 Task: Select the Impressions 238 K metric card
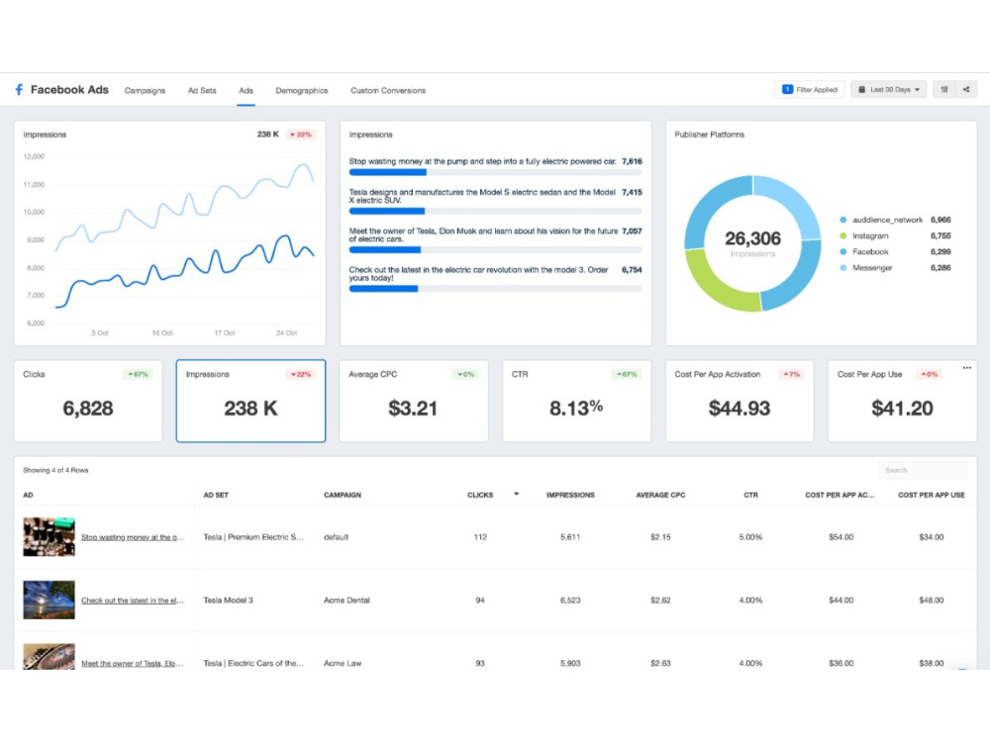pos(250,401)
